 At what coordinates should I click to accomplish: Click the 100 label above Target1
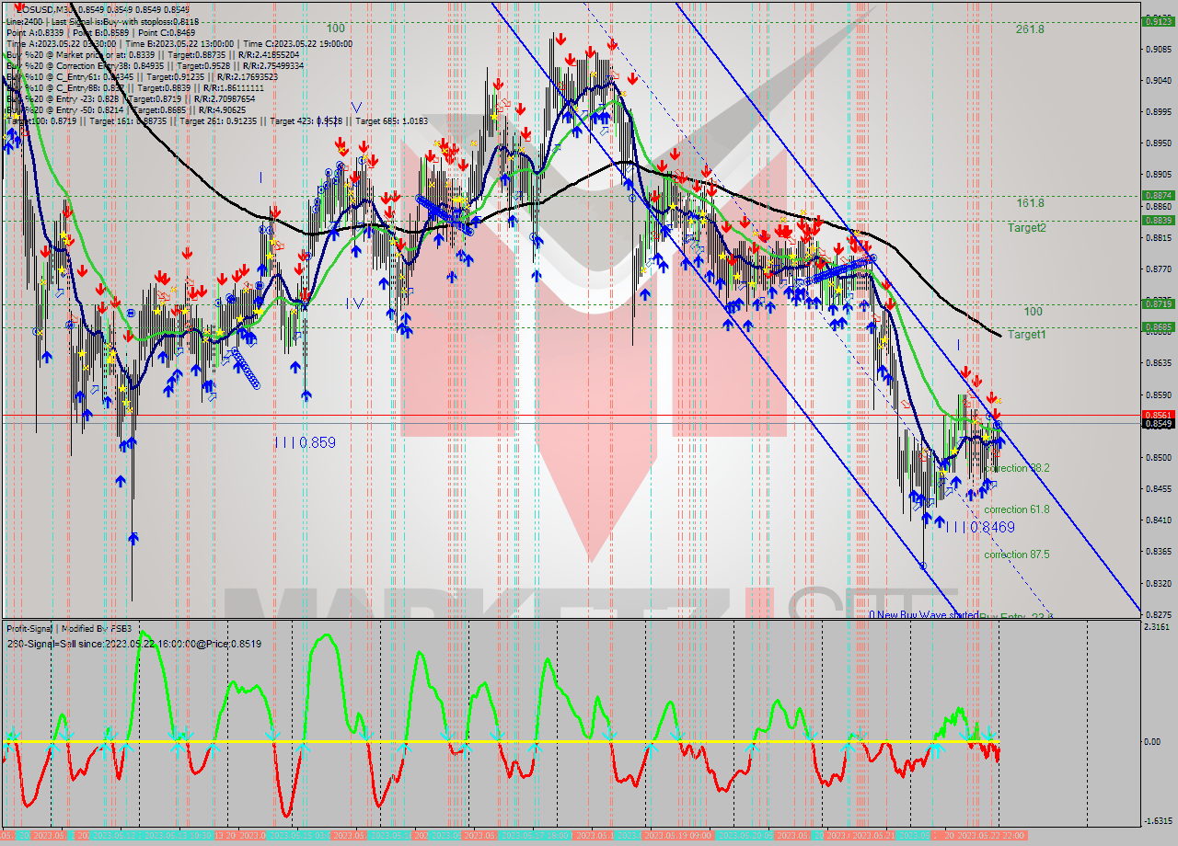(x=1034, y=312)
